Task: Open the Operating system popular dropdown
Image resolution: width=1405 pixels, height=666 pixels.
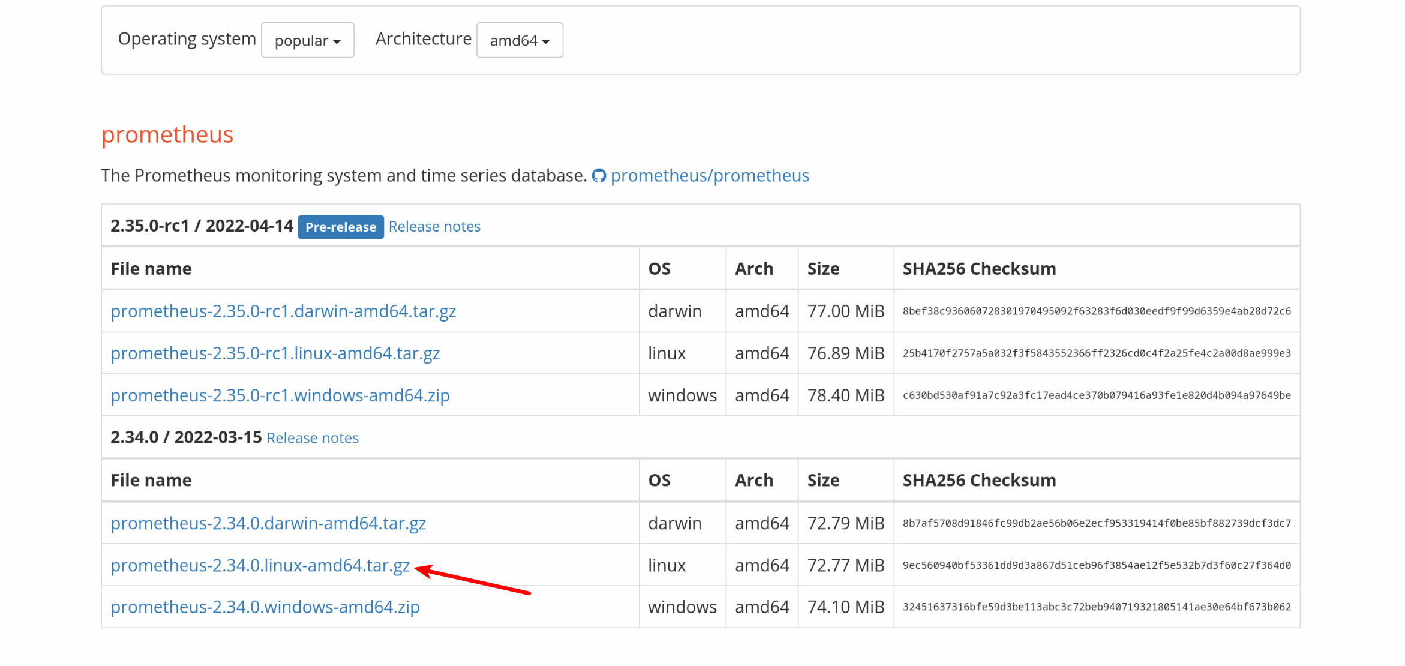Action: 307,40
